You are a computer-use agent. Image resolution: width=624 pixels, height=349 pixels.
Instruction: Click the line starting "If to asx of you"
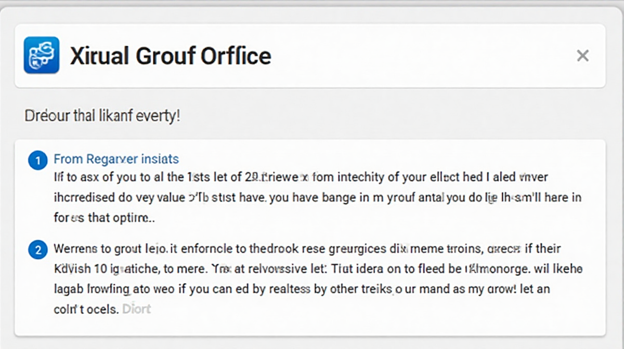[301, 178]
